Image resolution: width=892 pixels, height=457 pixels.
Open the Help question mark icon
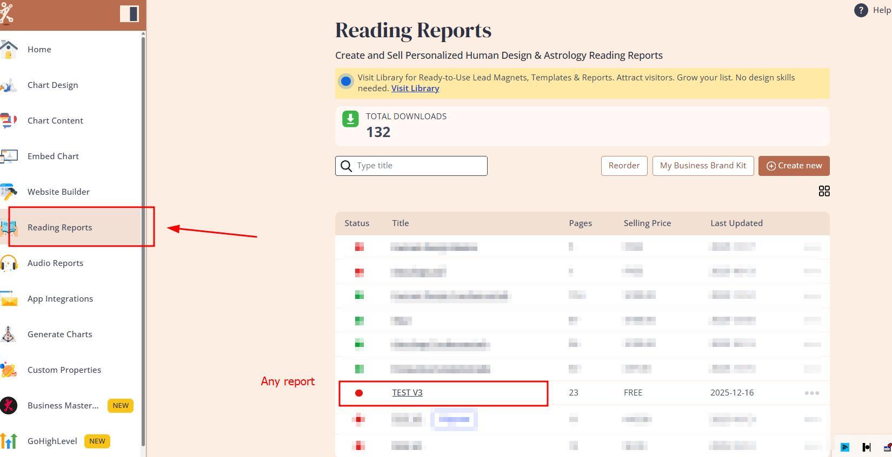[x=861, y=10]
